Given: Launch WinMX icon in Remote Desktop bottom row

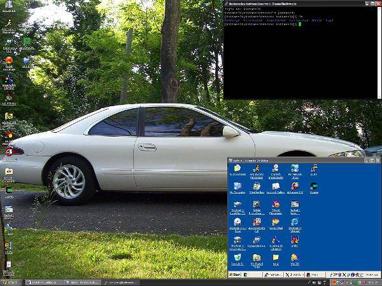Looking at the screenshot, I should pyautogui.click(x=295, y=257).
